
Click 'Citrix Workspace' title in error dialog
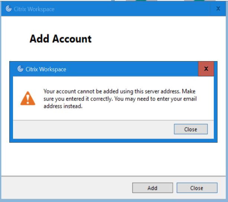[x=46, y=69]
